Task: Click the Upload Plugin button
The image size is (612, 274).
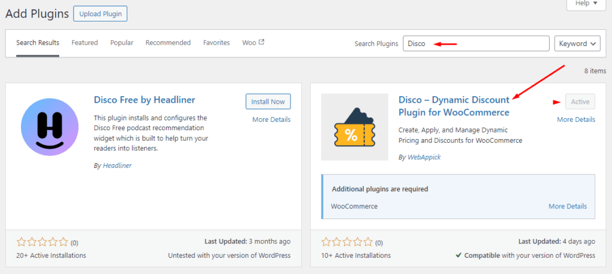Action: tap(100, 14)
